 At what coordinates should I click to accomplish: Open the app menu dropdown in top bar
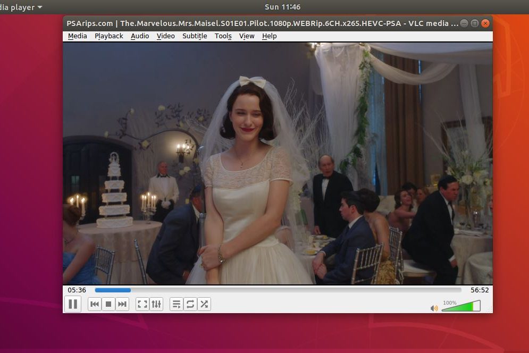coord(21,7)
